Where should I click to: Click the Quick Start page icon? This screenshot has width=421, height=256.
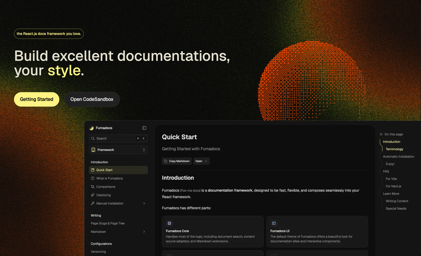click(92, 170)
